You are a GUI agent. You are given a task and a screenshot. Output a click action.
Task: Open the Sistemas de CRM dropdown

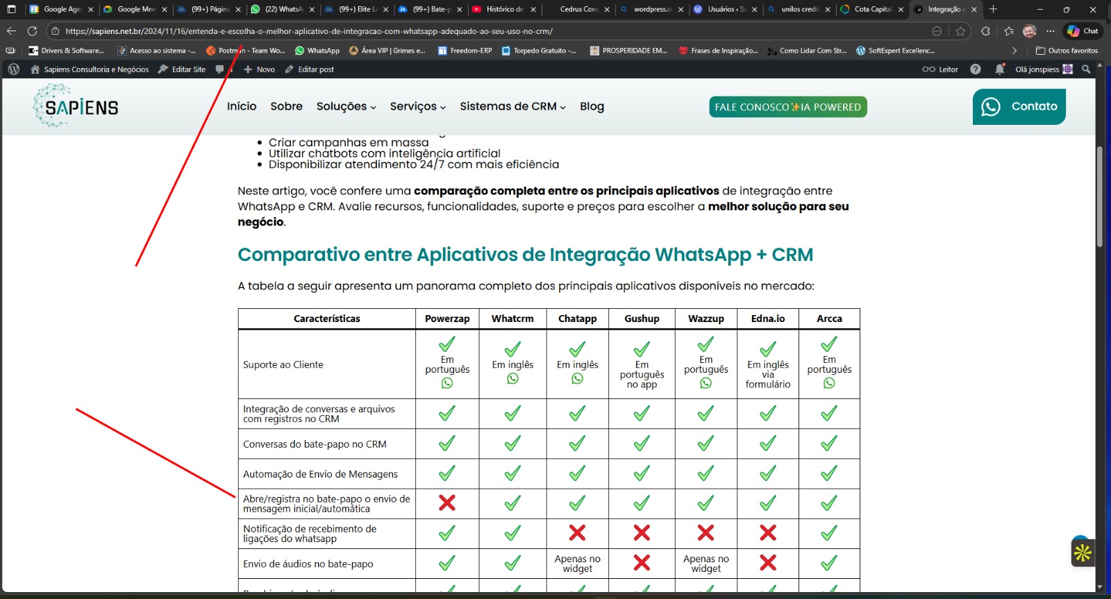click(x=512, y=106)
